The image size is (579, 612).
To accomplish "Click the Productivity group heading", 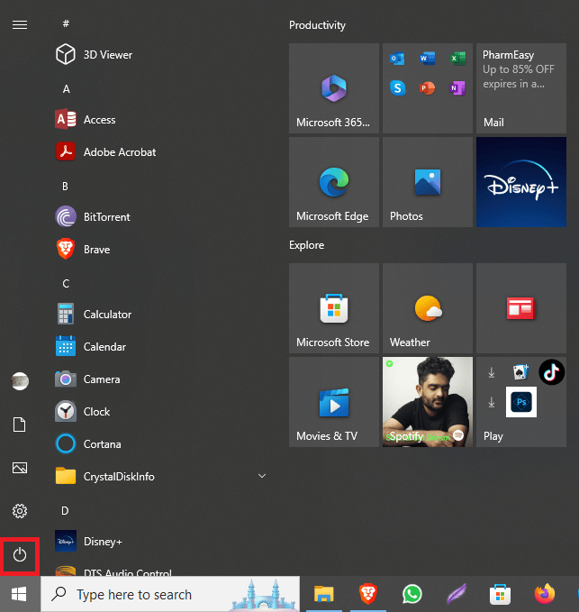I will [x=317, y=25].
